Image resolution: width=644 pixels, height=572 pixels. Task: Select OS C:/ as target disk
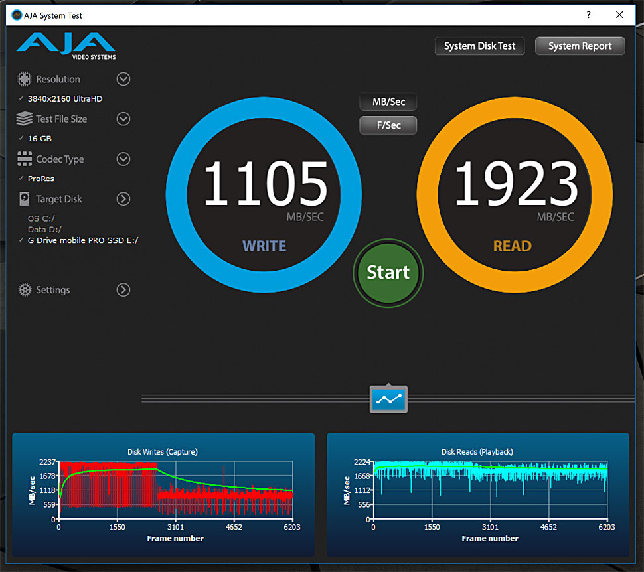click(x=41, y=218)
